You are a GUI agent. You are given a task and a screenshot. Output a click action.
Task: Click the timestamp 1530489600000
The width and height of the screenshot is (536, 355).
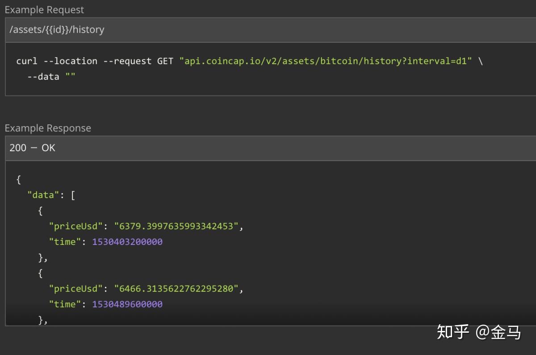click(127, 304)
